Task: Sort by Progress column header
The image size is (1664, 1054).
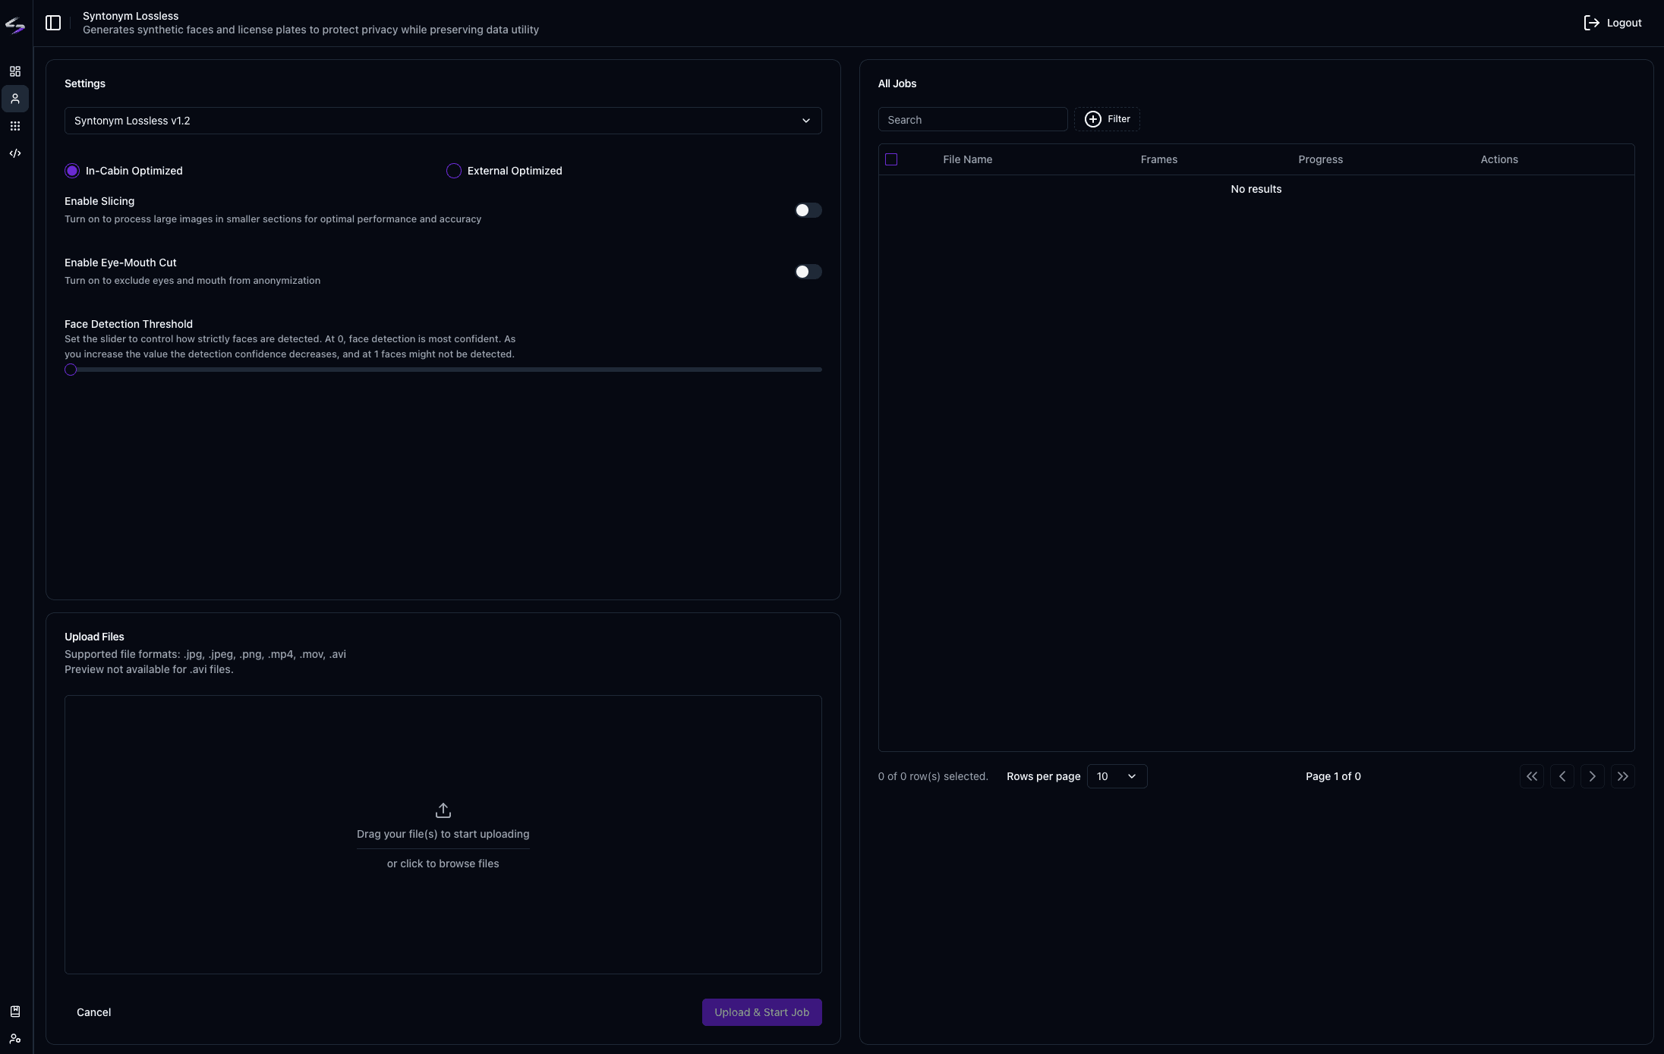Action: coord(1321,159)
